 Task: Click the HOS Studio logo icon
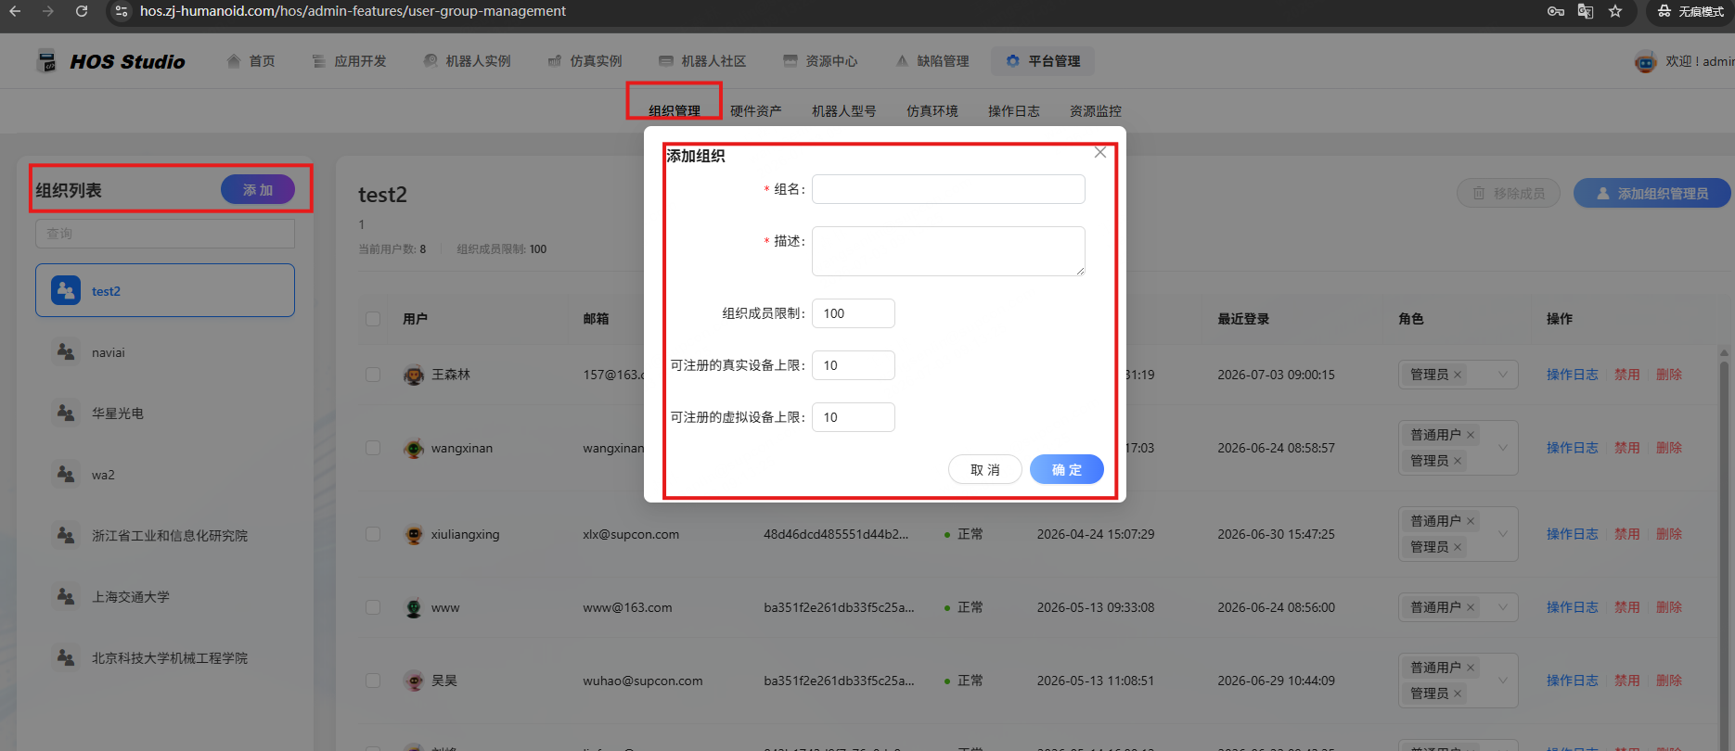(x=46, y=61)
